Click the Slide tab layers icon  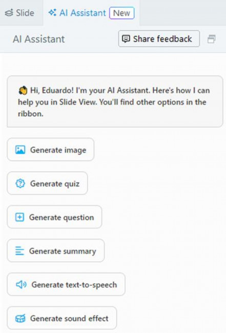click(x=9, y=13)
